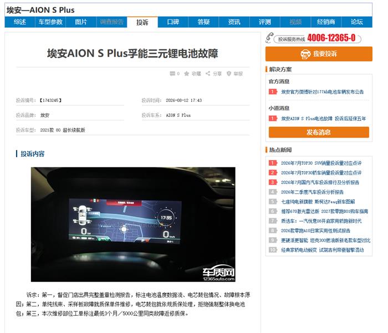The image size is (388, 333).
Task: Click the 官方消息 rank 1 badge
Action: (273, 91)
